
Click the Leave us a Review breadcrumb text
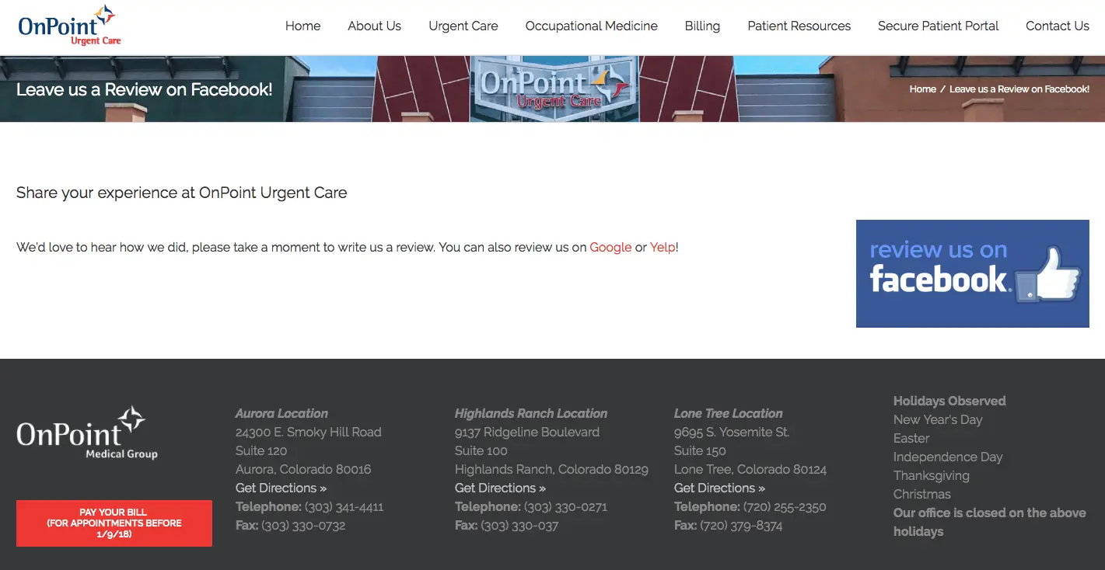click(x=1019, y=89)
